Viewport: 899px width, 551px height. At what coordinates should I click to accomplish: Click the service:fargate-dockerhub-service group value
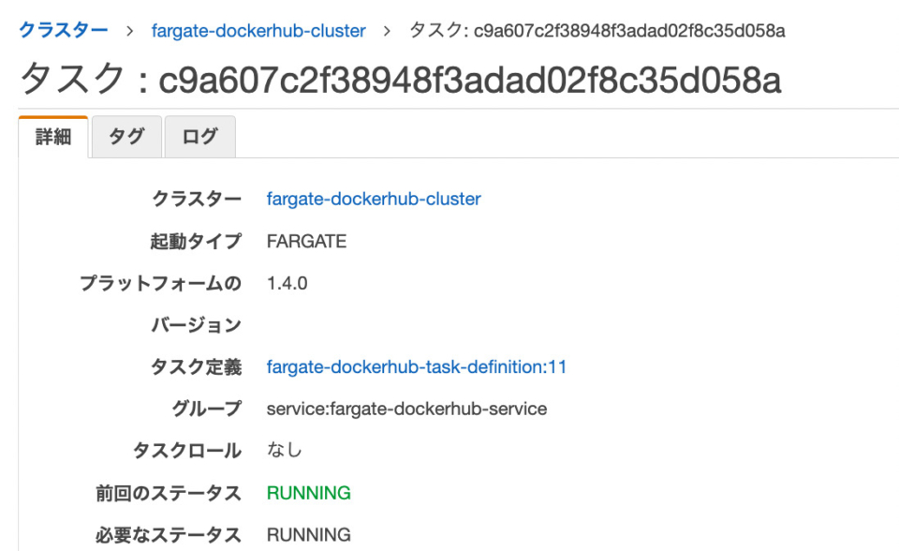tap(406, 409)
